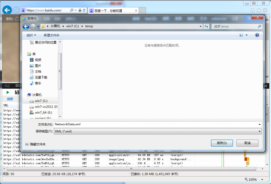Open the address path history dropdown

201,26
